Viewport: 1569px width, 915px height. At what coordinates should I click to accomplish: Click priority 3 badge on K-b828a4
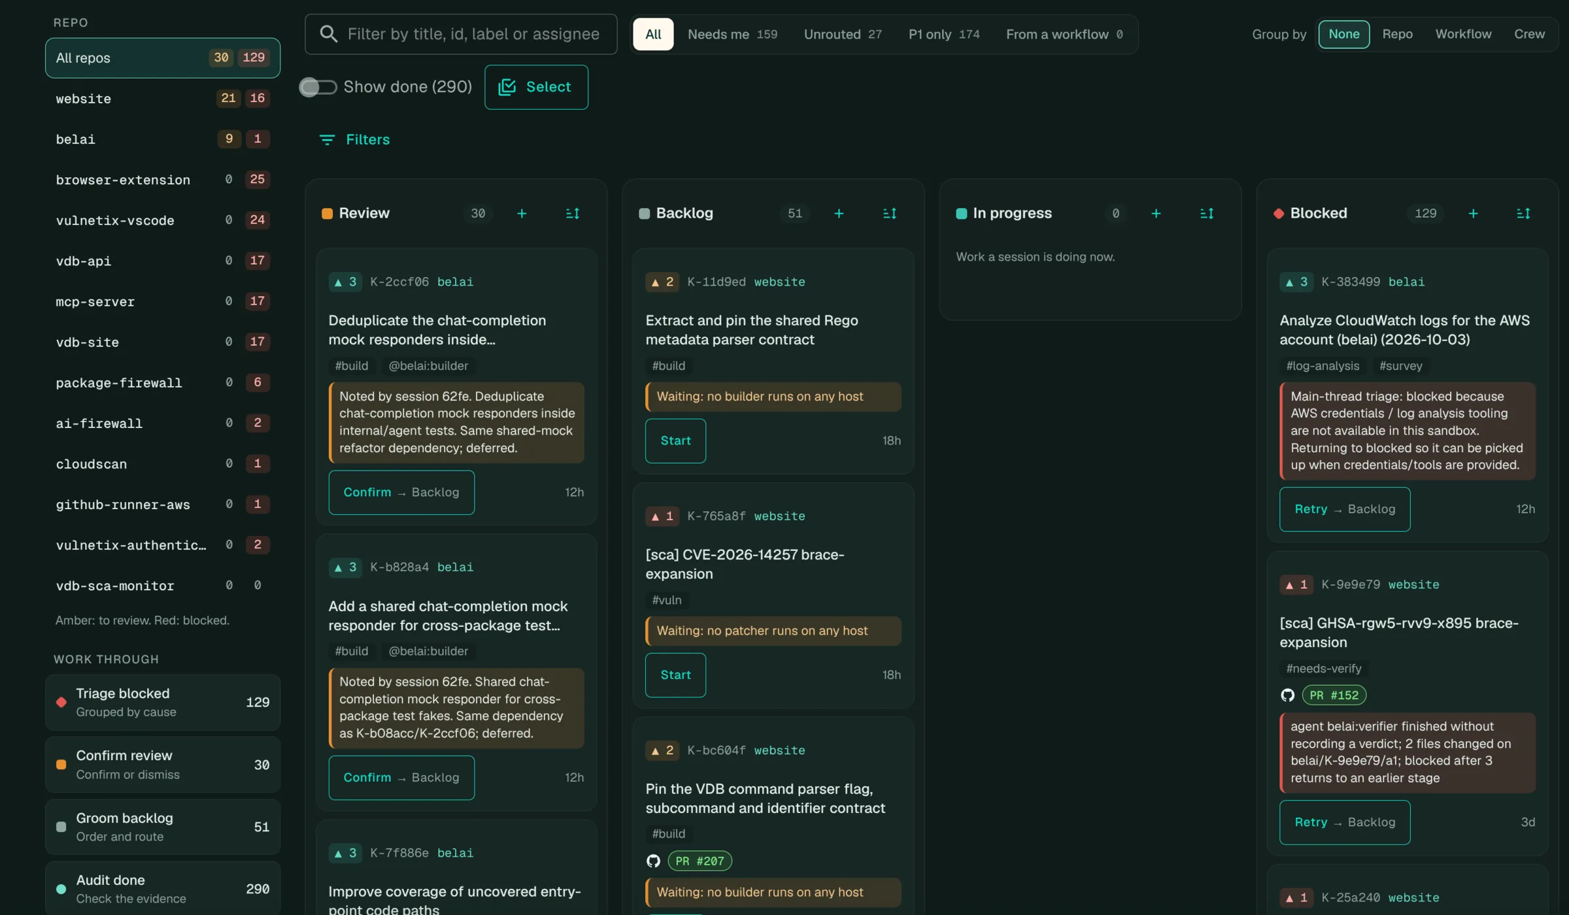pyautogui.click(x=345, y=567)
